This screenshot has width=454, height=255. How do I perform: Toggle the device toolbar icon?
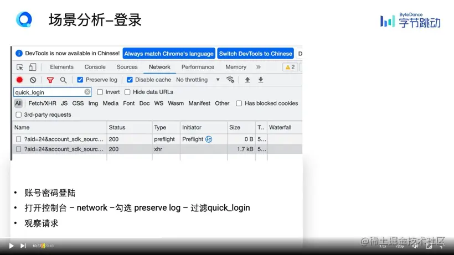[x=32, y=67]
